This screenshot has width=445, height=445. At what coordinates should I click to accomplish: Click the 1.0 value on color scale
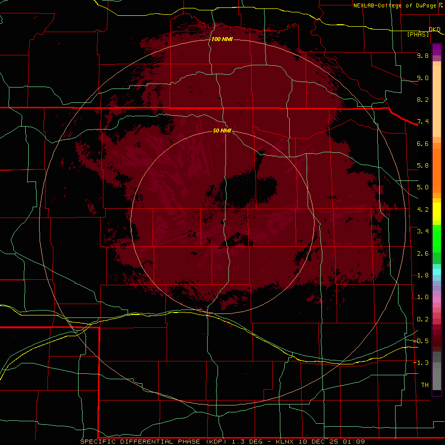coord(423,297)
